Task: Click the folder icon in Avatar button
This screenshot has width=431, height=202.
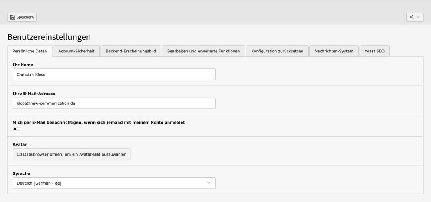Action: tap(19, 154)
